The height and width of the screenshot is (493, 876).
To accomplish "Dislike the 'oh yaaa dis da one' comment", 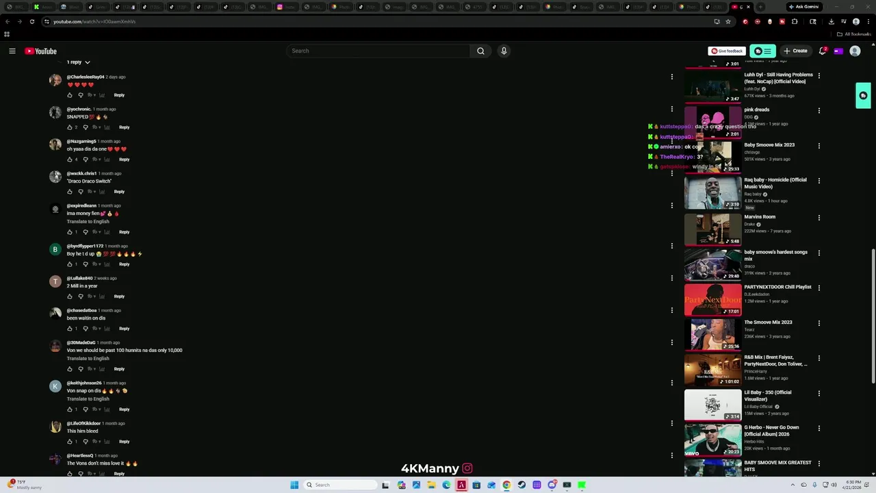I will (86, 160).
